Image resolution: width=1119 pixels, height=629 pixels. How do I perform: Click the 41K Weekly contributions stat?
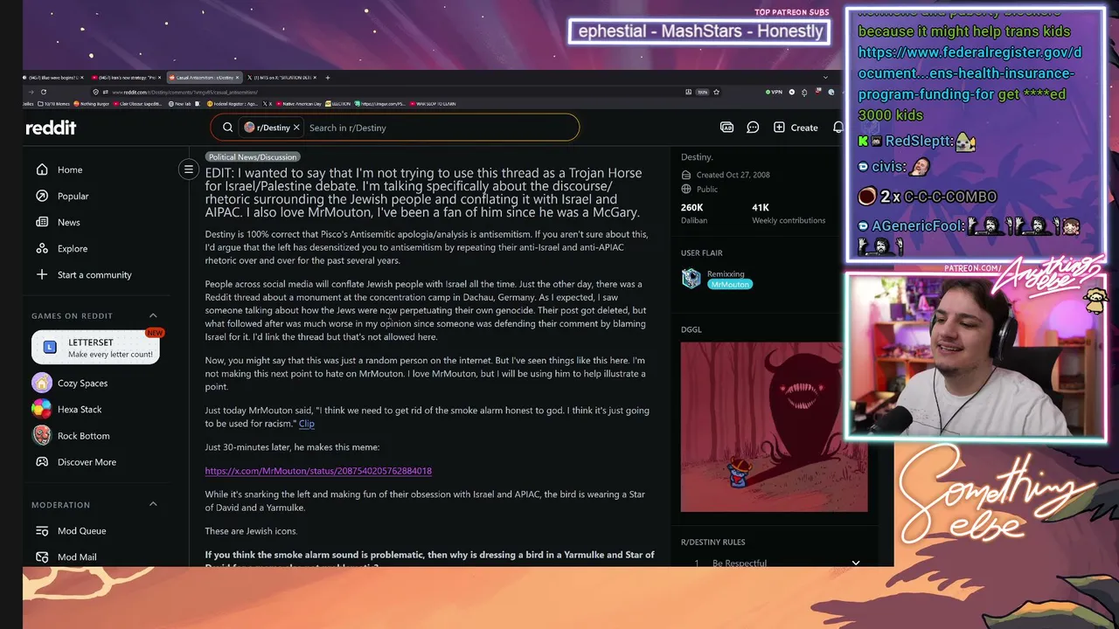point(789,213)
